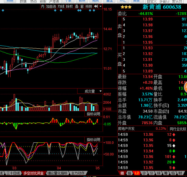Click the 总手 value 13.71万
187x177 pixels.
(145, 100)
